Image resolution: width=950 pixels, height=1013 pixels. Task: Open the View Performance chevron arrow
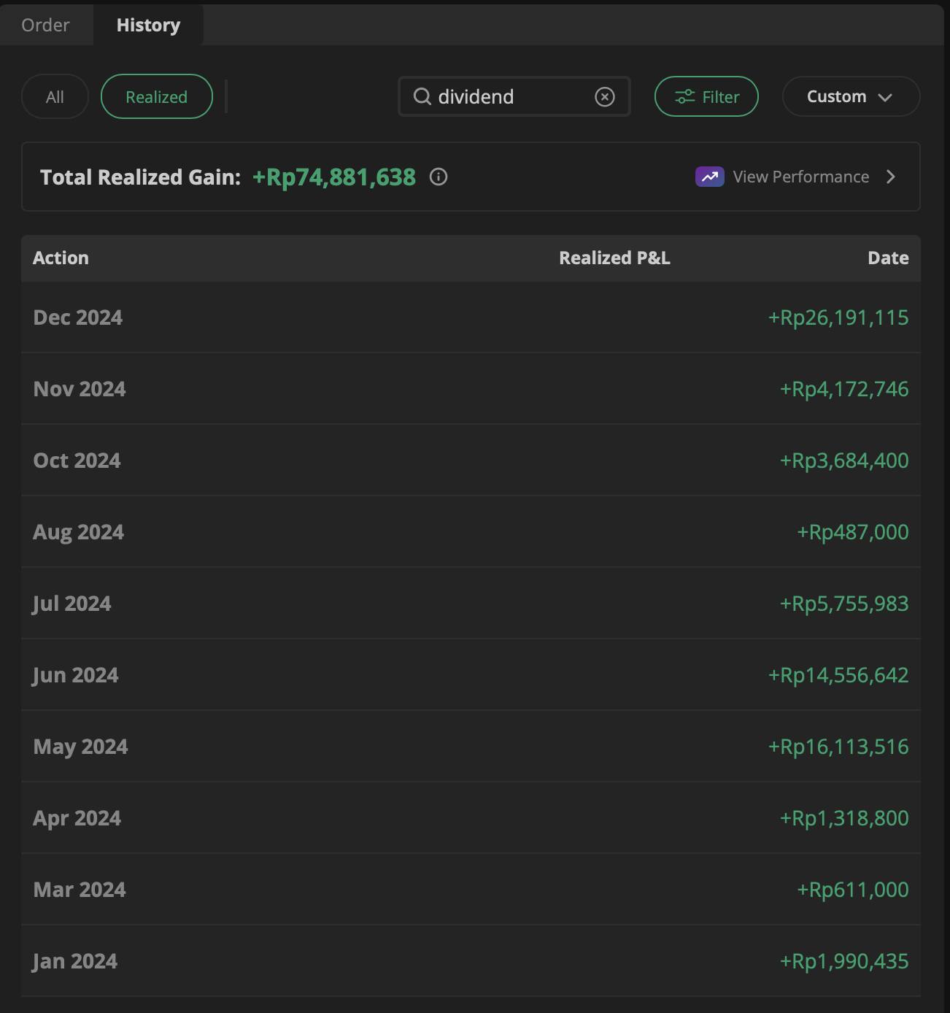(x=890, y=177)
